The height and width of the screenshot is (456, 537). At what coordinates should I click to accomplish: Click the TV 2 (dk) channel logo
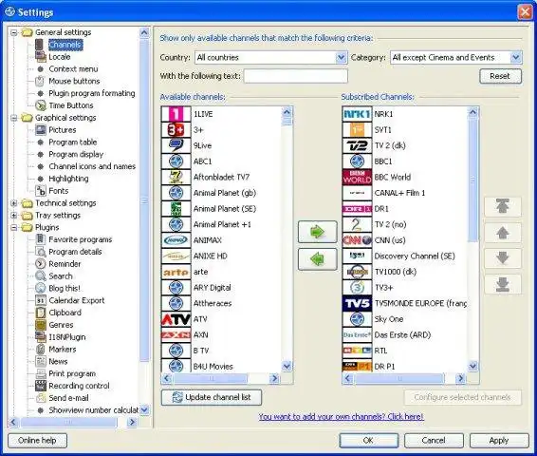click(x=357, y=145)
